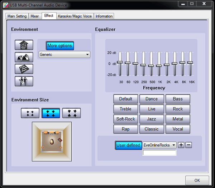Screen dimensions: 215x188
Task: Click the 4K equalizer slider handle
Action: click(x=175, y=64)
